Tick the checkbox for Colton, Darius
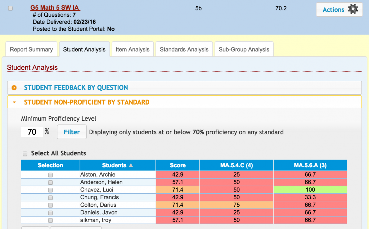 (x=50, y=205)
